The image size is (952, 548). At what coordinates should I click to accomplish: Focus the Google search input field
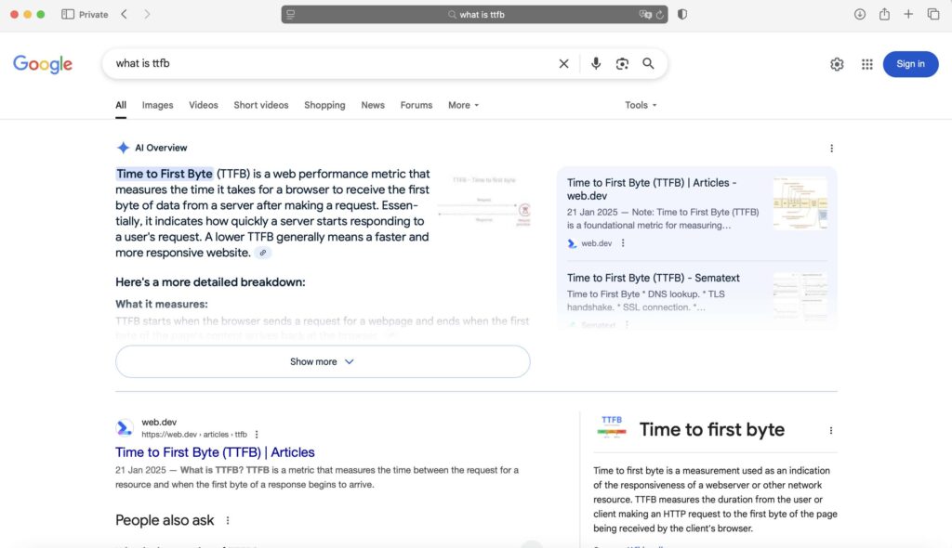point(334,64)
